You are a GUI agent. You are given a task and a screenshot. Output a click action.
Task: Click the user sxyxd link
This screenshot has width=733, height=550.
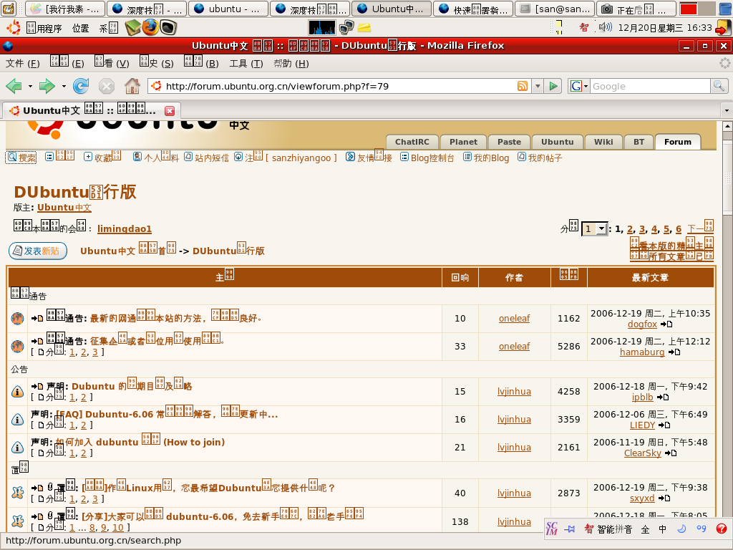[x=642, y=498]
